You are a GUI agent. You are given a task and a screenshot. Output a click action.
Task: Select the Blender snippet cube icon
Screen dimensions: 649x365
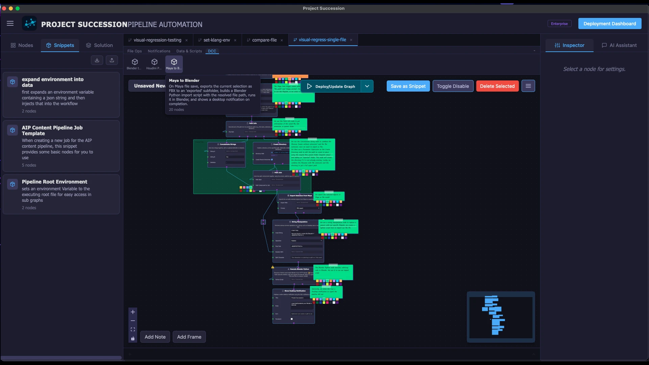click(x=135, y=62)
